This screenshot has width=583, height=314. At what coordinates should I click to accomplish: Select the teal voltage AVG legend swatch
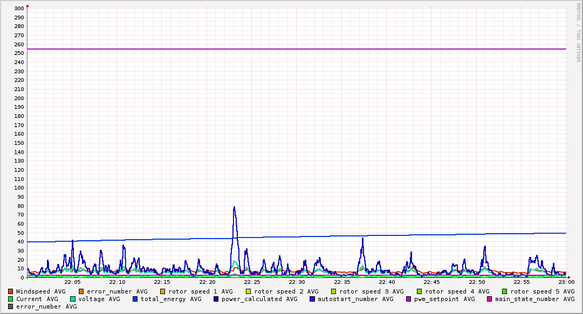click(73, 299)
